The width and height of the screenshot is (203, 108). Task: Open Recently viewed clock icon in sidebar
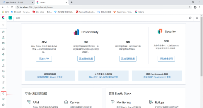coord(3,25)
